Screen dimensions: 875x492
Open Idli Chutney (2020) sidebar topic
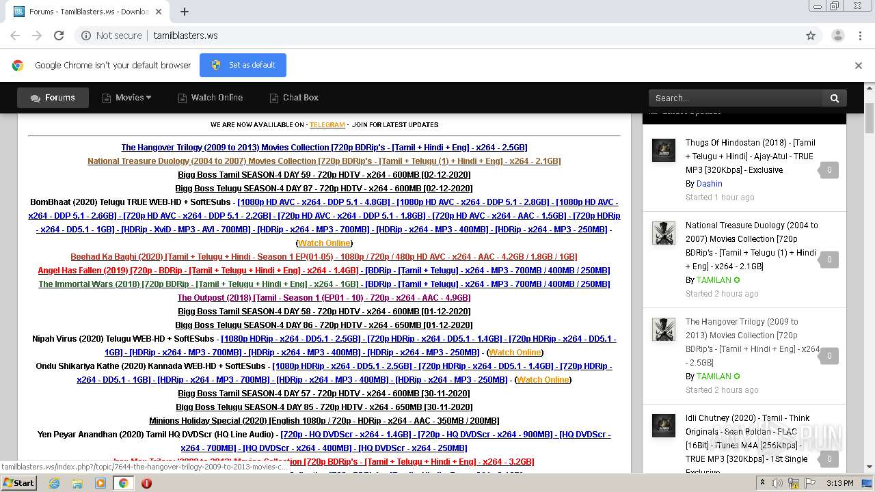pyautogui.click(x=748, y=444)
